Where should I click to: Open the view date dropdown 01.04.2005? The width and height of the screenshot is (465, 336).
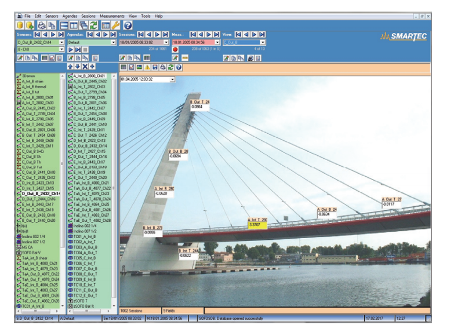click(172, 79)
